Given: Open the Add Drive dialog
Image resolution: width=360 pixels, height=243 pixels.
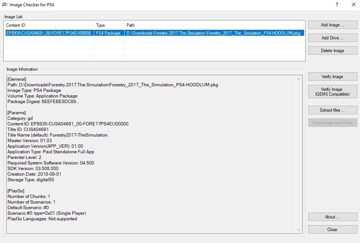Looking at the screenshot, I should [x=332, y=38].
